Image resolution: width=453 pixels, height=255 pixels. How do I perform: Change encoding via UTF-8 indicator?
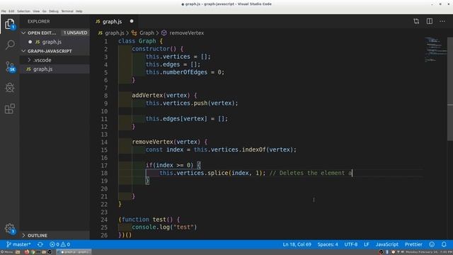pos(351,244)
